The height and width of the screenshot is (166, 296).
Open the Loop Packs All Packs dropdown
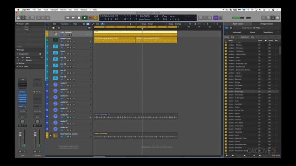click(x=258, y=28)
